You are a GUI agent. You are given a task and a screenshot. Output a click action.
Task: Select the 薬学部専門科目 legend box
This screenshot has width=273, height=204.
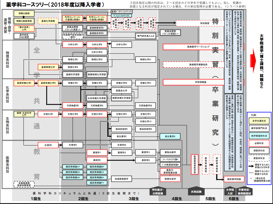pos(259,128)
